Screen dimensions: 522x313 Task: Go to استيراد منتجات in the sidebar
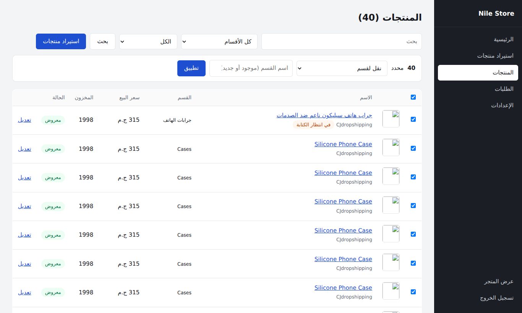click(x=478, y=56)
